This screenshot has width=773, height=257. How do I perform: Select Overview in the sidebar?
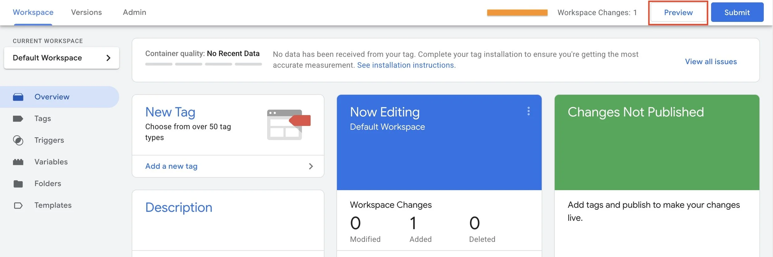[59, 97]
